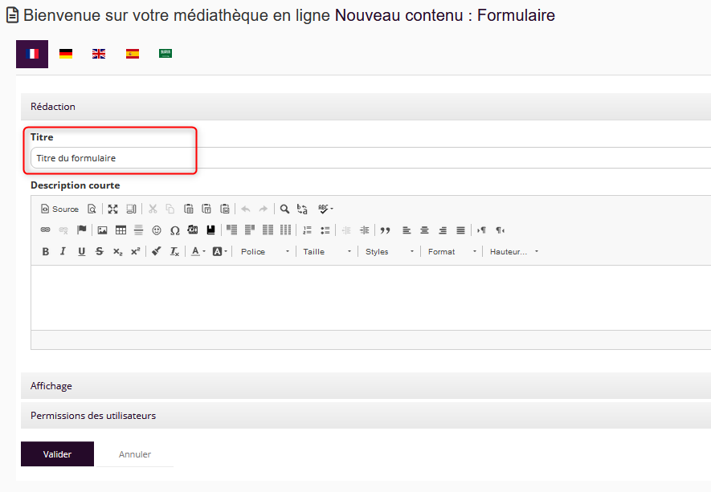Open the Police font dropdown

tap(265, 252)
